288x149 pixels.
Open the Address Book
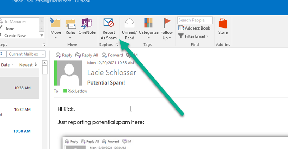194,28
